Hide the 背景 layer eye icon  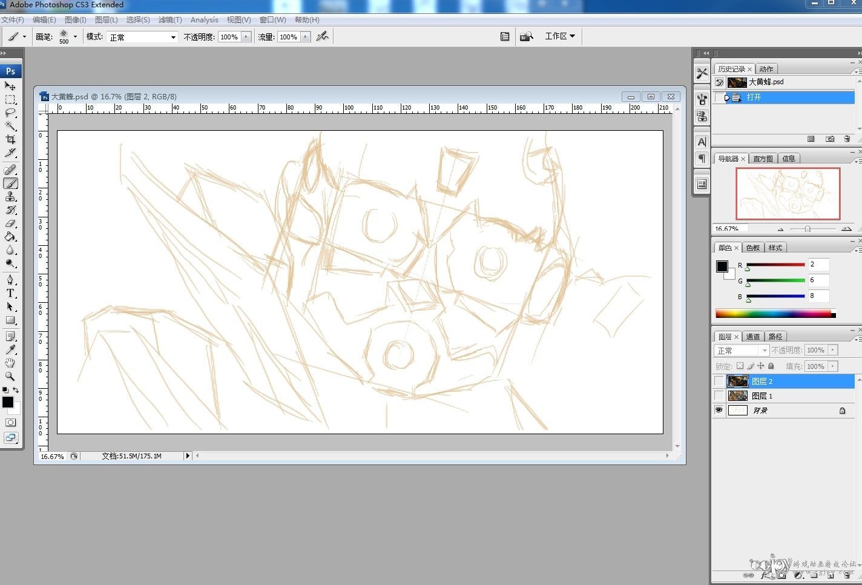pyautogui.click(x=719, y=410)
